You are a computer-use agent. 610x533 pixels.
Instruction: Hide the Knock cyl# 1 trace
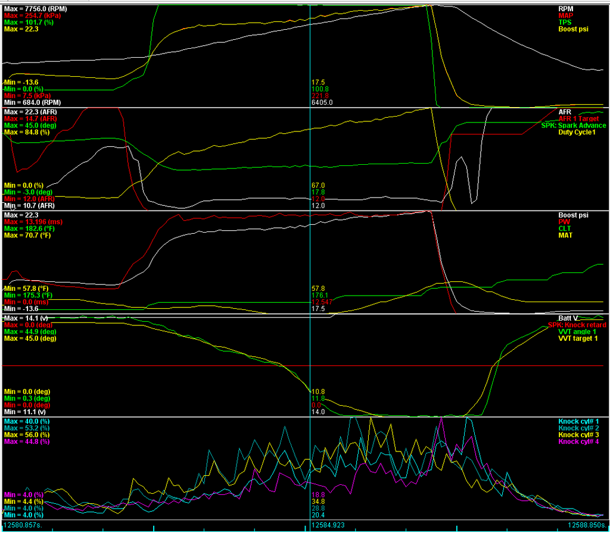click(578, 421)
